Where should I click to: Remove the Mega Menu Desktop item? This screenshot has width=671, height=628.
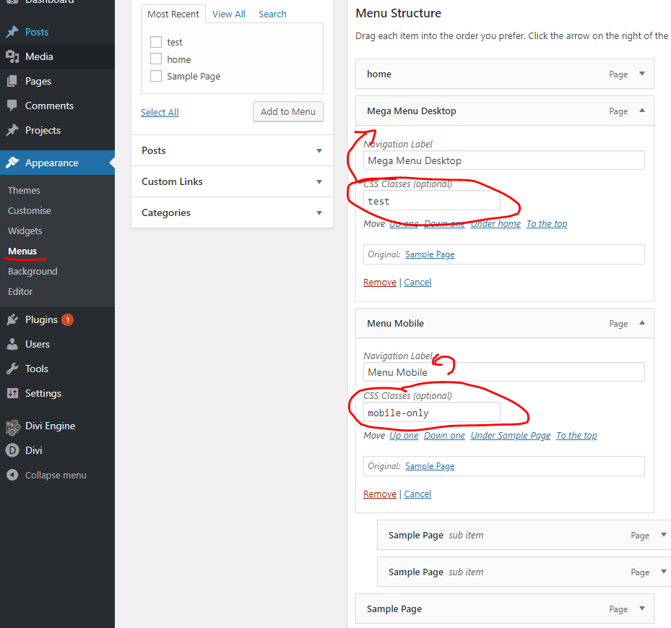click(x=380, y=282)
